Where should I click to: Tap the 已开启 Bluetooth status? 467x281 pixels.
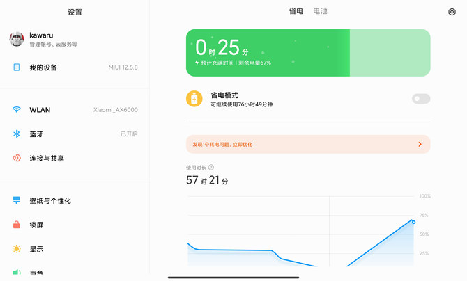point(129,134)
